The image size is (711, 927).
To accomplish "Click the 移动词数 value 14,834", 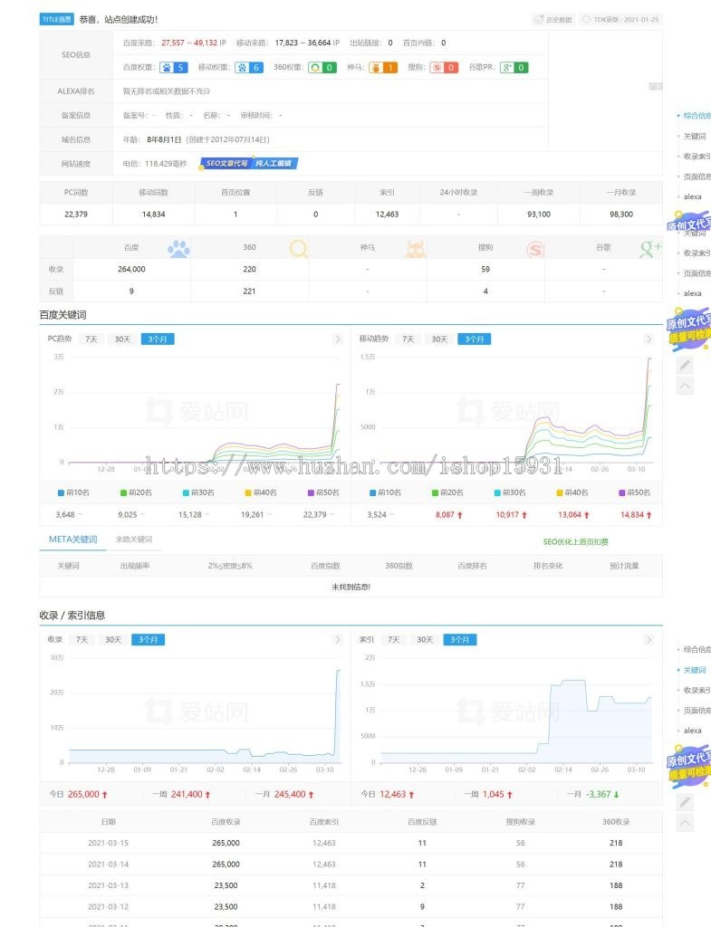I will point(154,215).
